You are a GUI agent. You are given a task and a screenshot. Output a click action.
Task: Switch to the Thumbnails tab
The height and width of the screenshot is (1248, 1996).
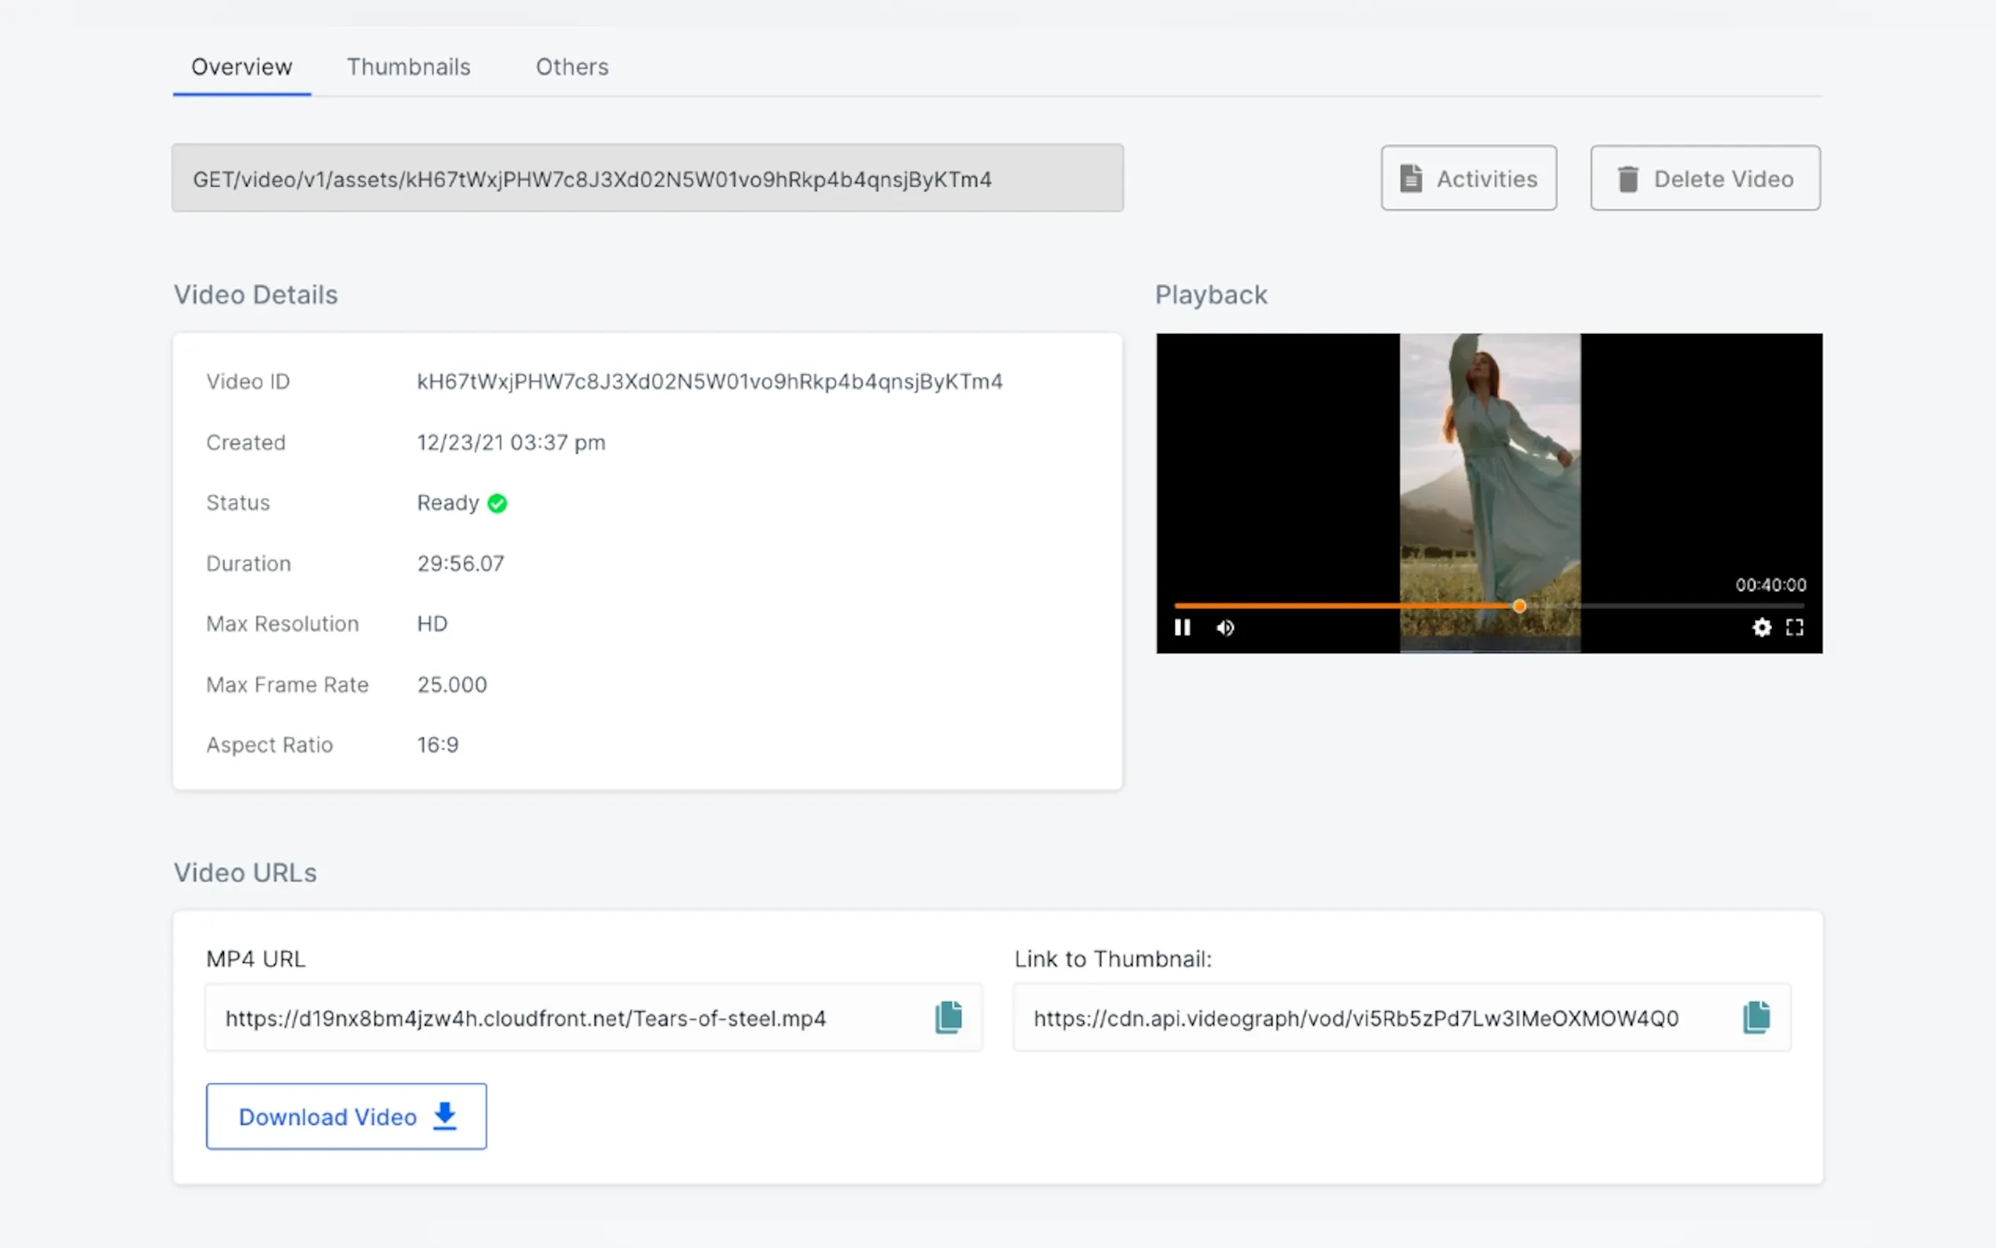coord(409,67)
